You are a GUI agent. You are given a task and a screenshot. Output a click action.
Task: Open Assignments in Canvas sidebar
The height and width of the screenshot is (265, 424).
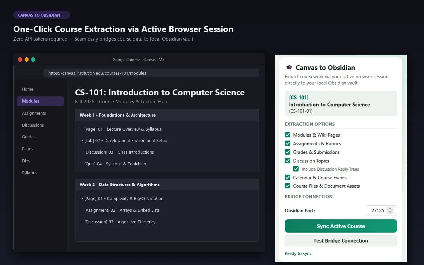coord(34,113)
